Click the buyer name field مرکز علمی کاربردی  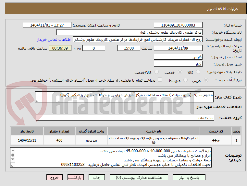pyautogui.click(x=129, y=32)
